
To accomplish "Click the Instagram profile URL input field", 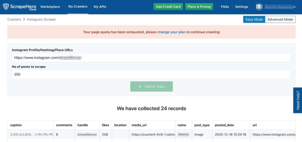I will [x=151, y=58].
